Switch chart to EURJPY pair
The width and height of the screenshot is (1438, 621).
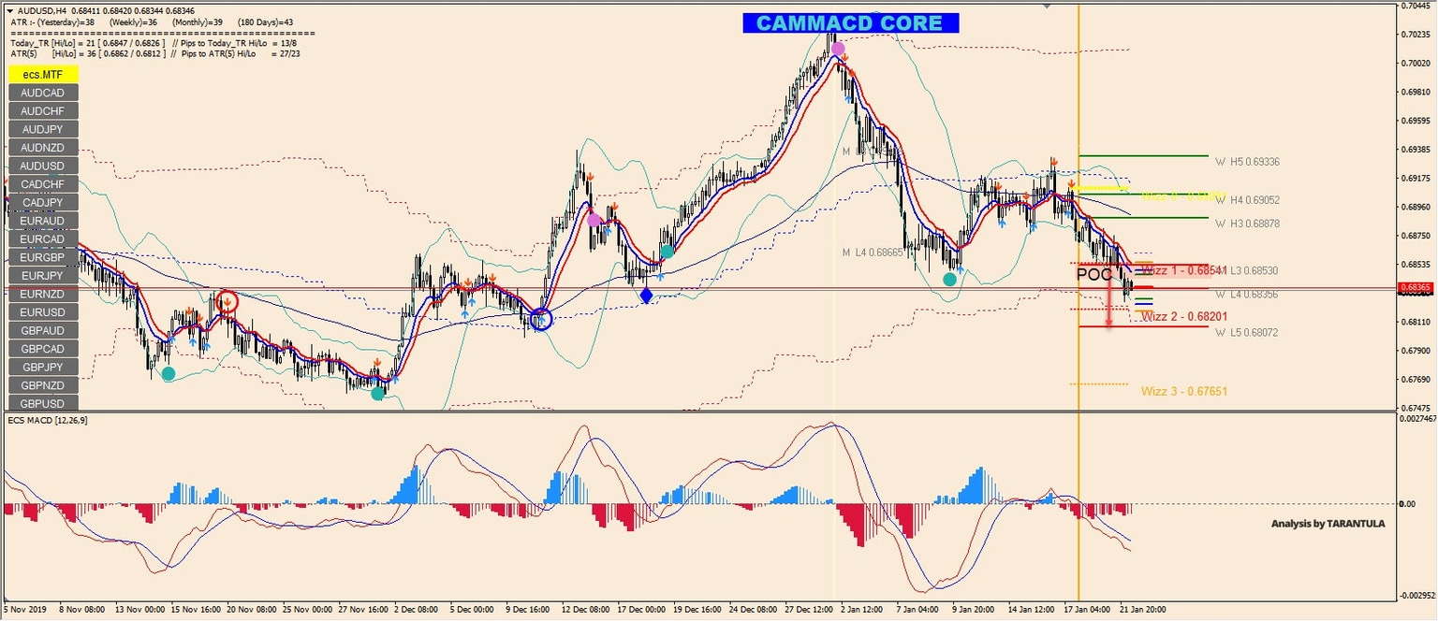click(x=41, y=276)
